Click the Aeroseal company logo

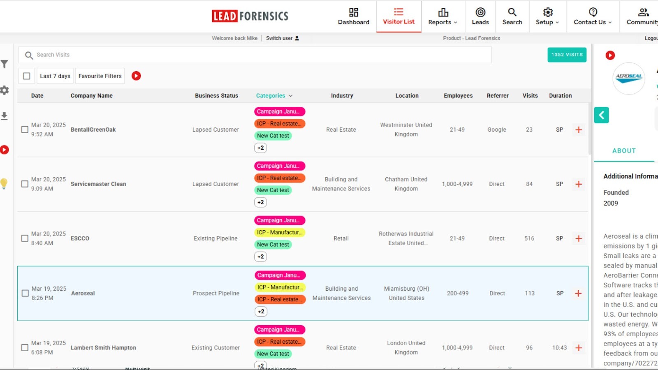pos(629,78)
